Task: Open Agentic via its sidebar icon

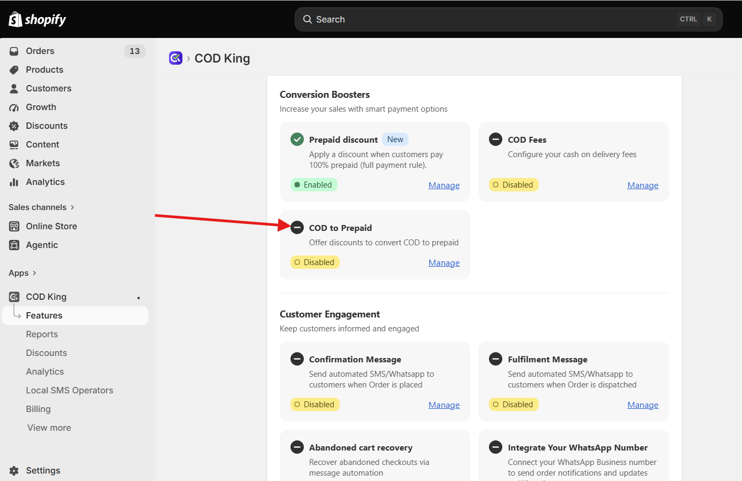Action: (x=14, y=245)
